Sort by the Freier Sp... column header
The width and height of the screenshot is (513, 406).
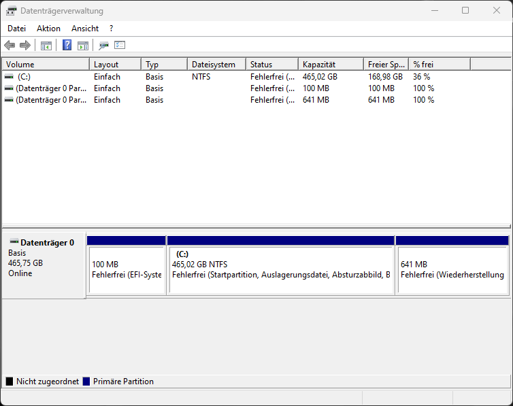pos(386,65)
